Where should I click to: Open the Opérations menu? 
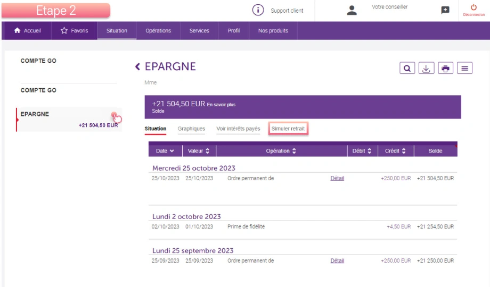click(158, 31)
